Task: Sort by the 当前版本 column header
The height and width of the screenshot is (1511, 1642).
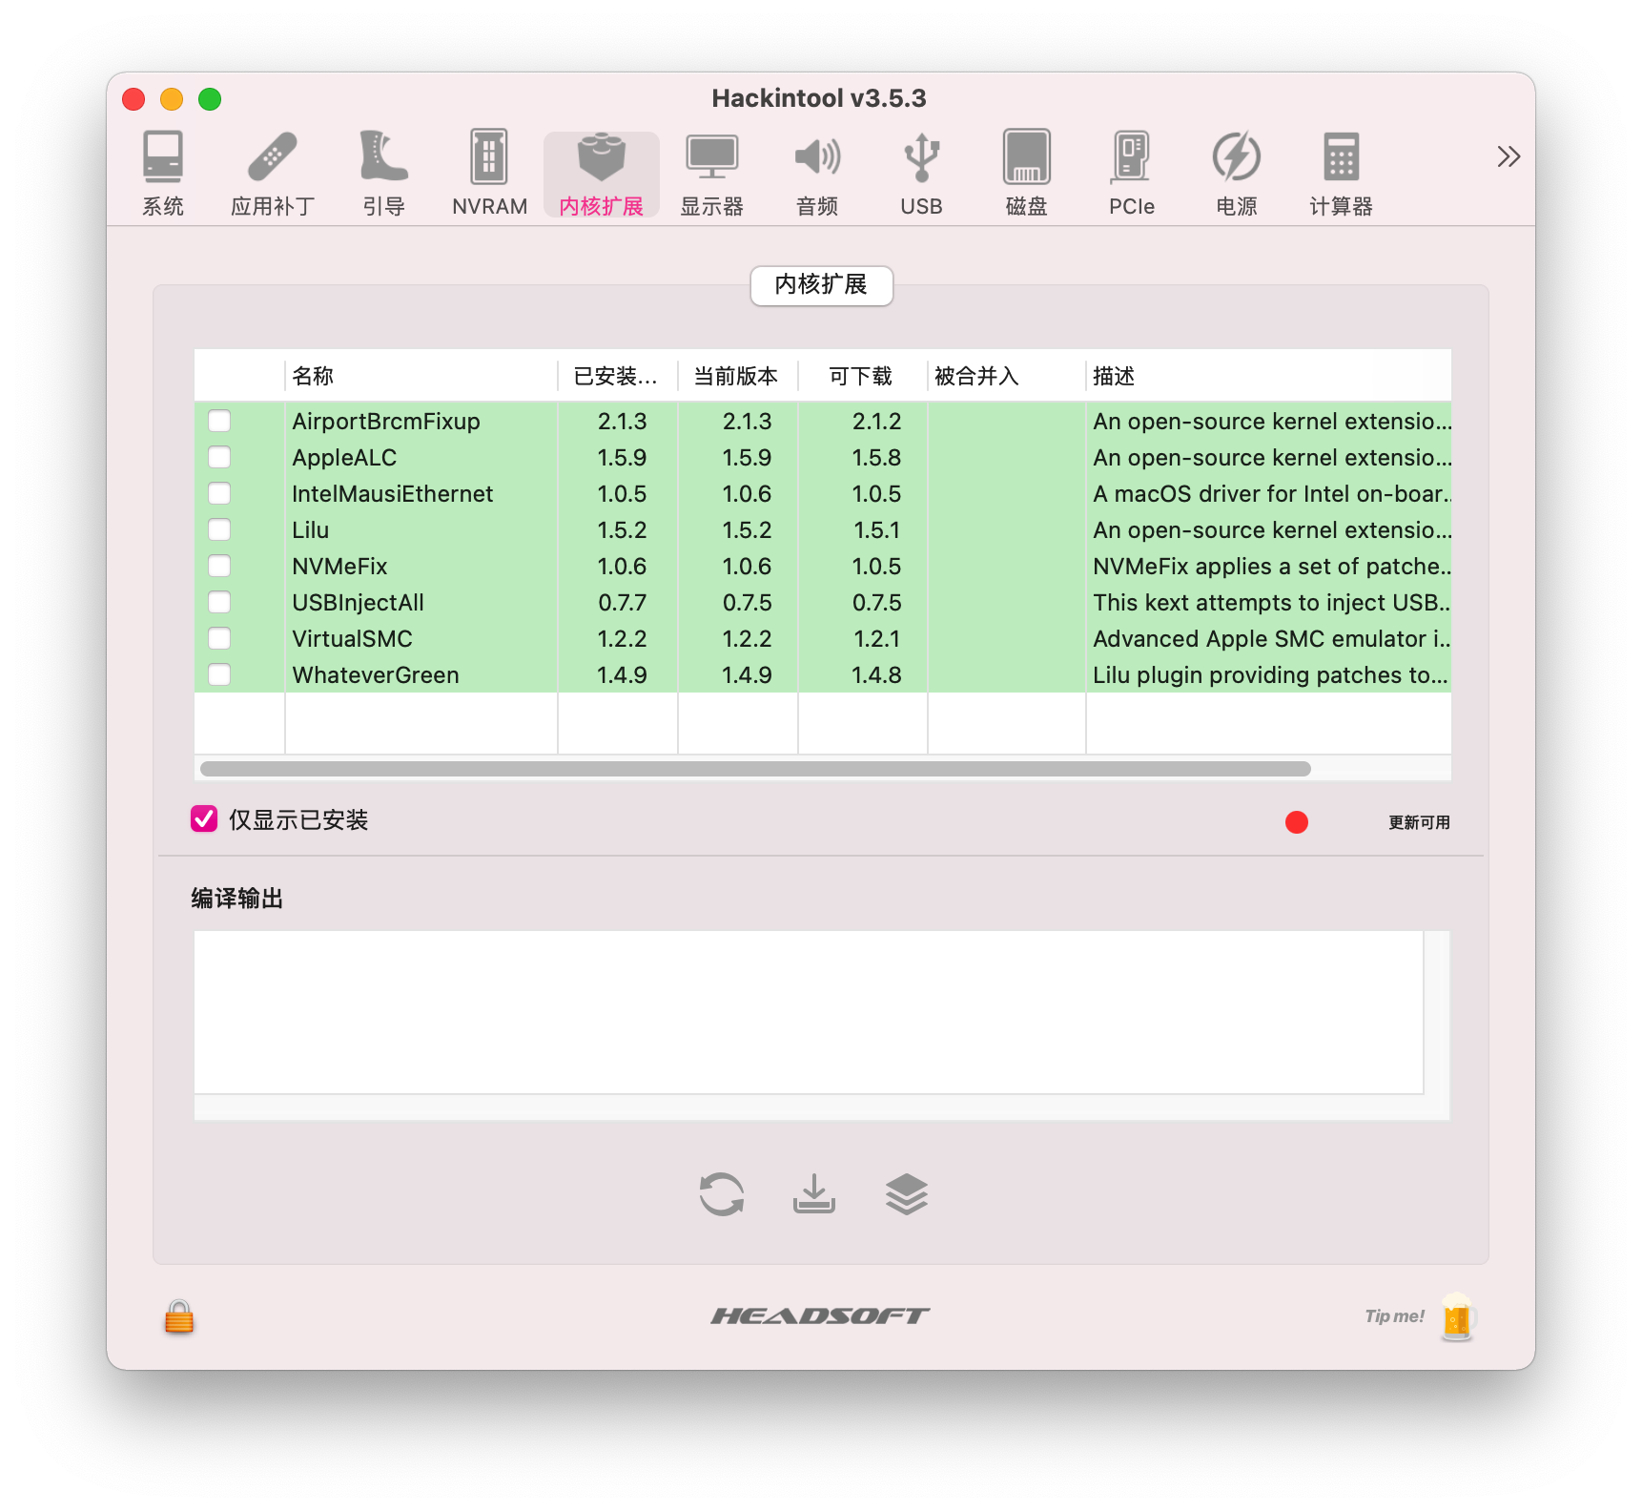Action: pyautogui.click(x=737, y=376)
